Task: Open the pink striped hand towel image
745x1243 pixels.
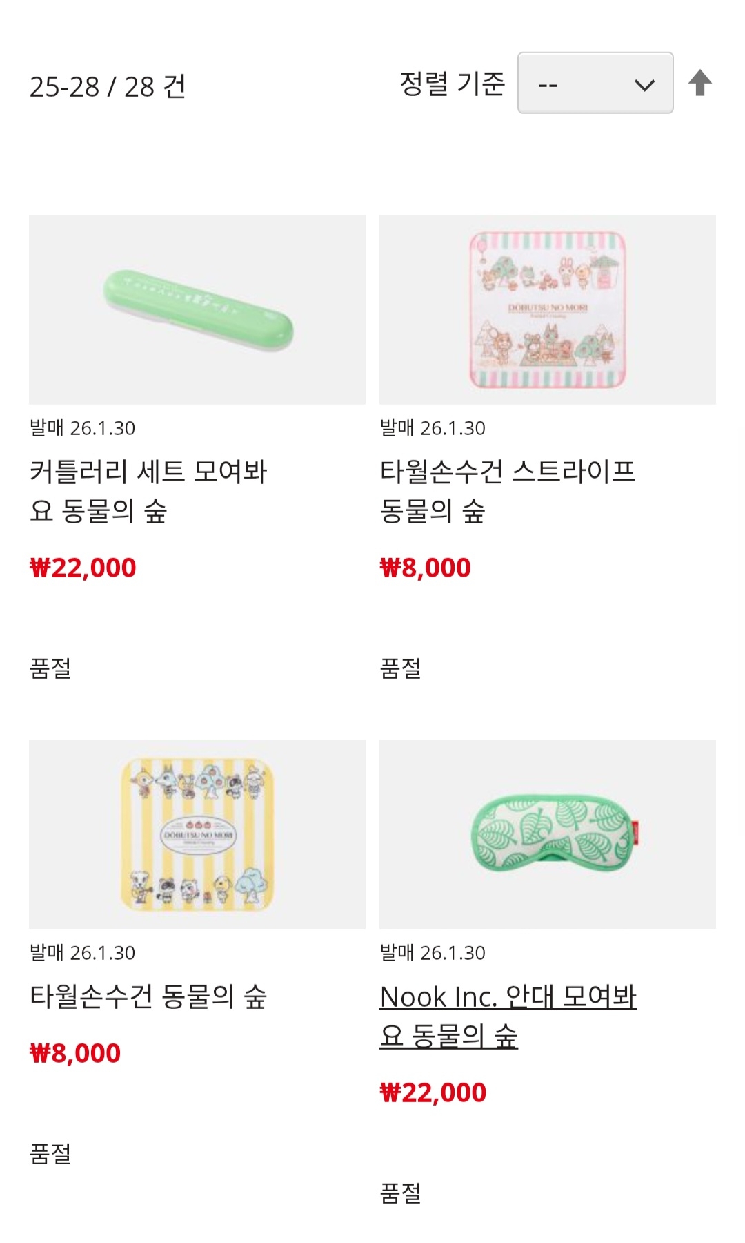Action: tap(548, 310)
